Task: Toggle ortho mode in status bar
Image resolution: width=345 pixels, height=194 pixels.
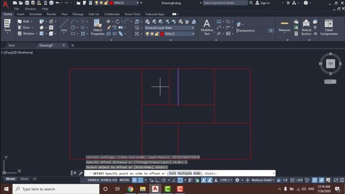Action: click(x=157, y=180)
